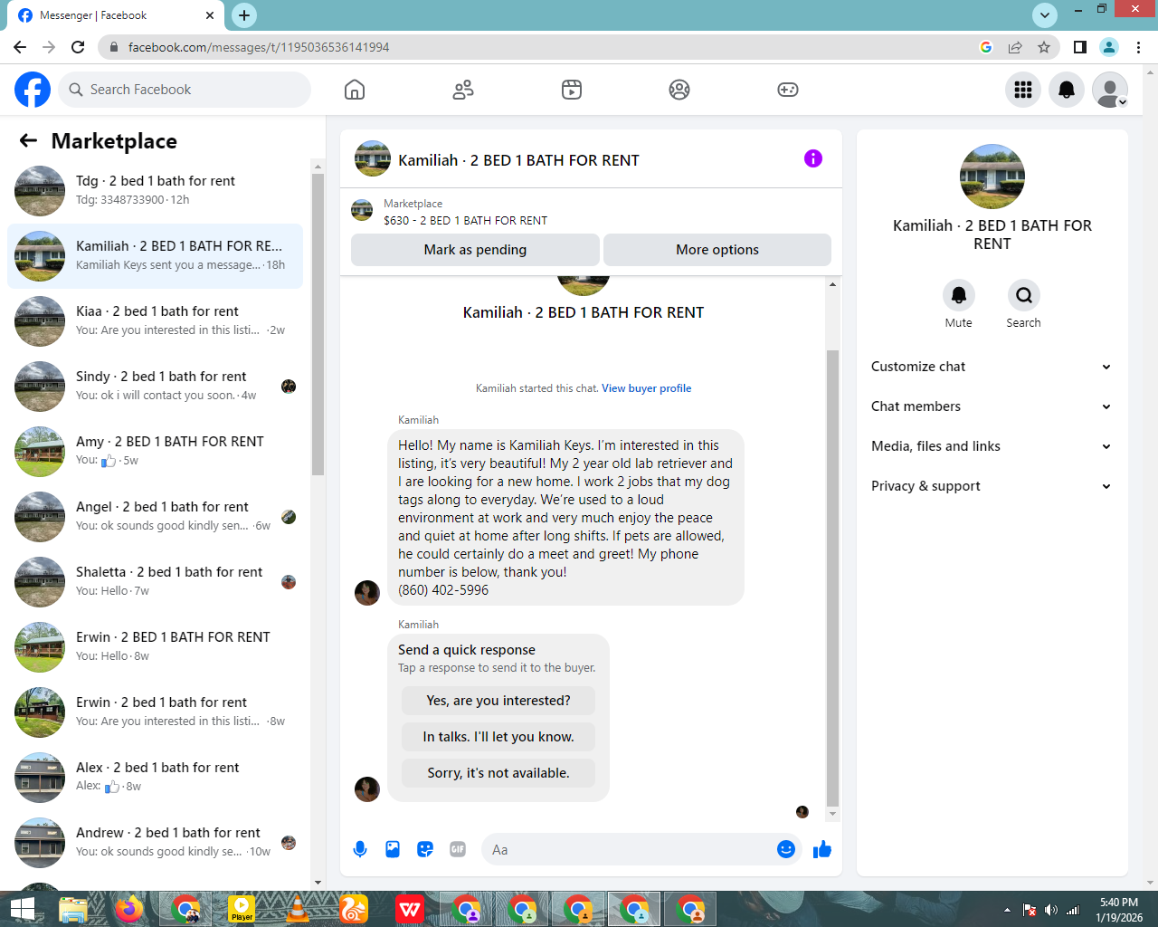Screen dimensions: 1158x927
Task: Expand the Customize chat section
Action: click(992, 367)
